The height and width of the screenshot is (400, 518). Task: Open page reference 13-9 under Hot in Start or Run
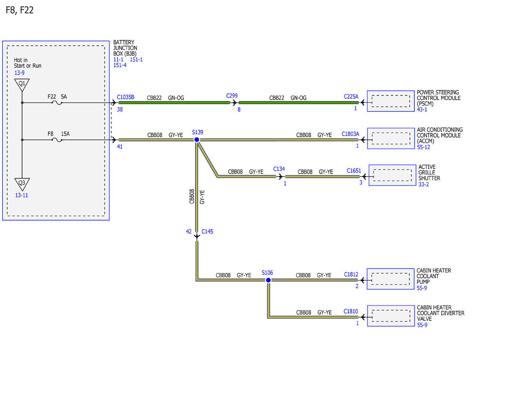(x=19, y=73)
